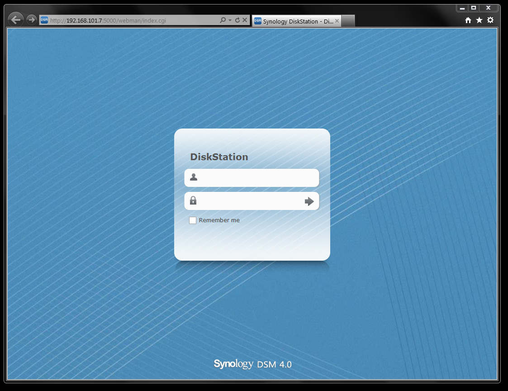Image resolution: width=508 pixels, height=391 pixels.
Task: Open Favorites with the star icon
Action: [479, 20]
